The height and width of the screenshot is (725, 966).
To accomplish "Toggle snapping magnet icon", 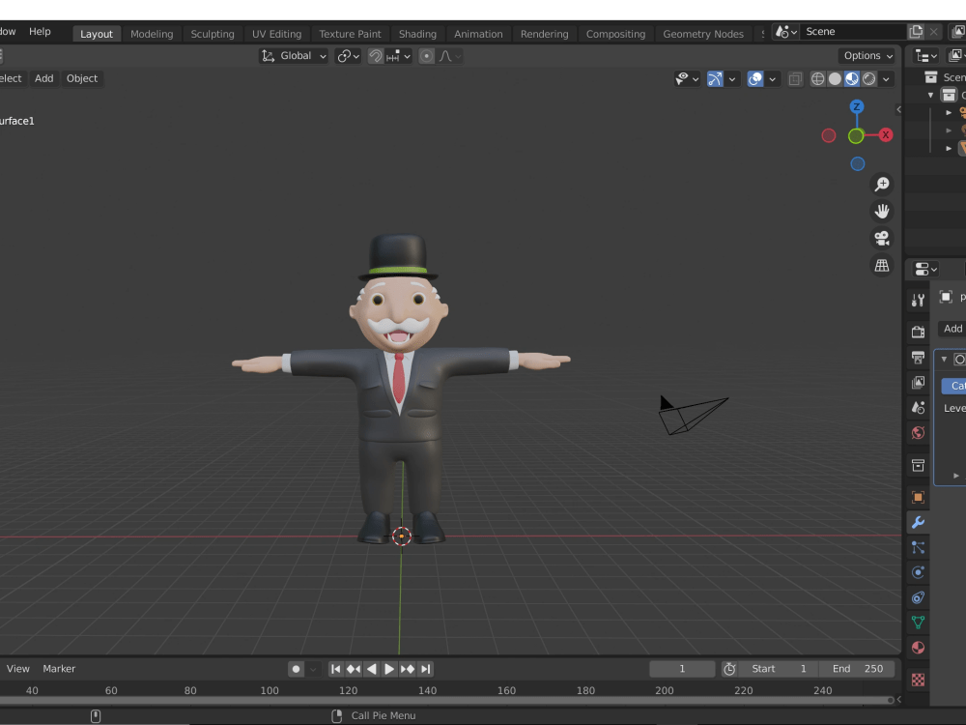I will [x=375, y=56].
